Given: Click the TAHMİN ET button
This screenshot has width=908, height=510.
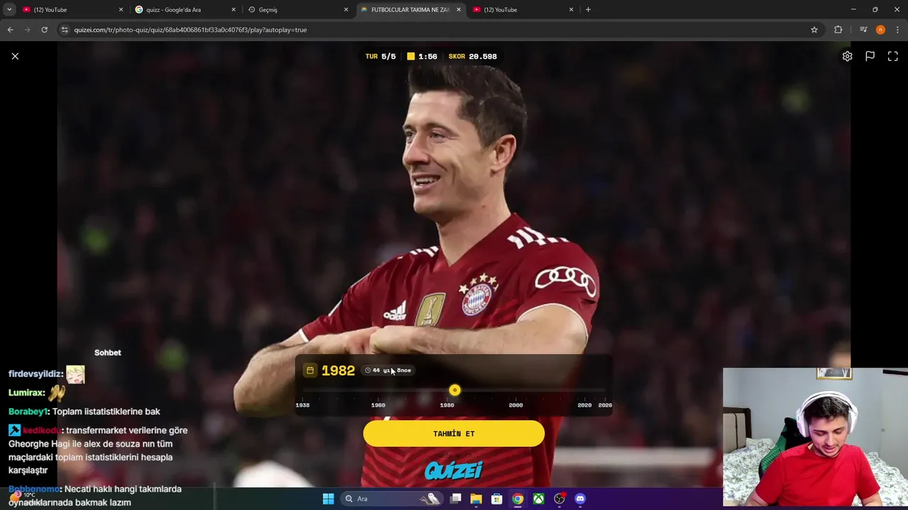Looking at the screenshot, I should click(x=454, y=433).
